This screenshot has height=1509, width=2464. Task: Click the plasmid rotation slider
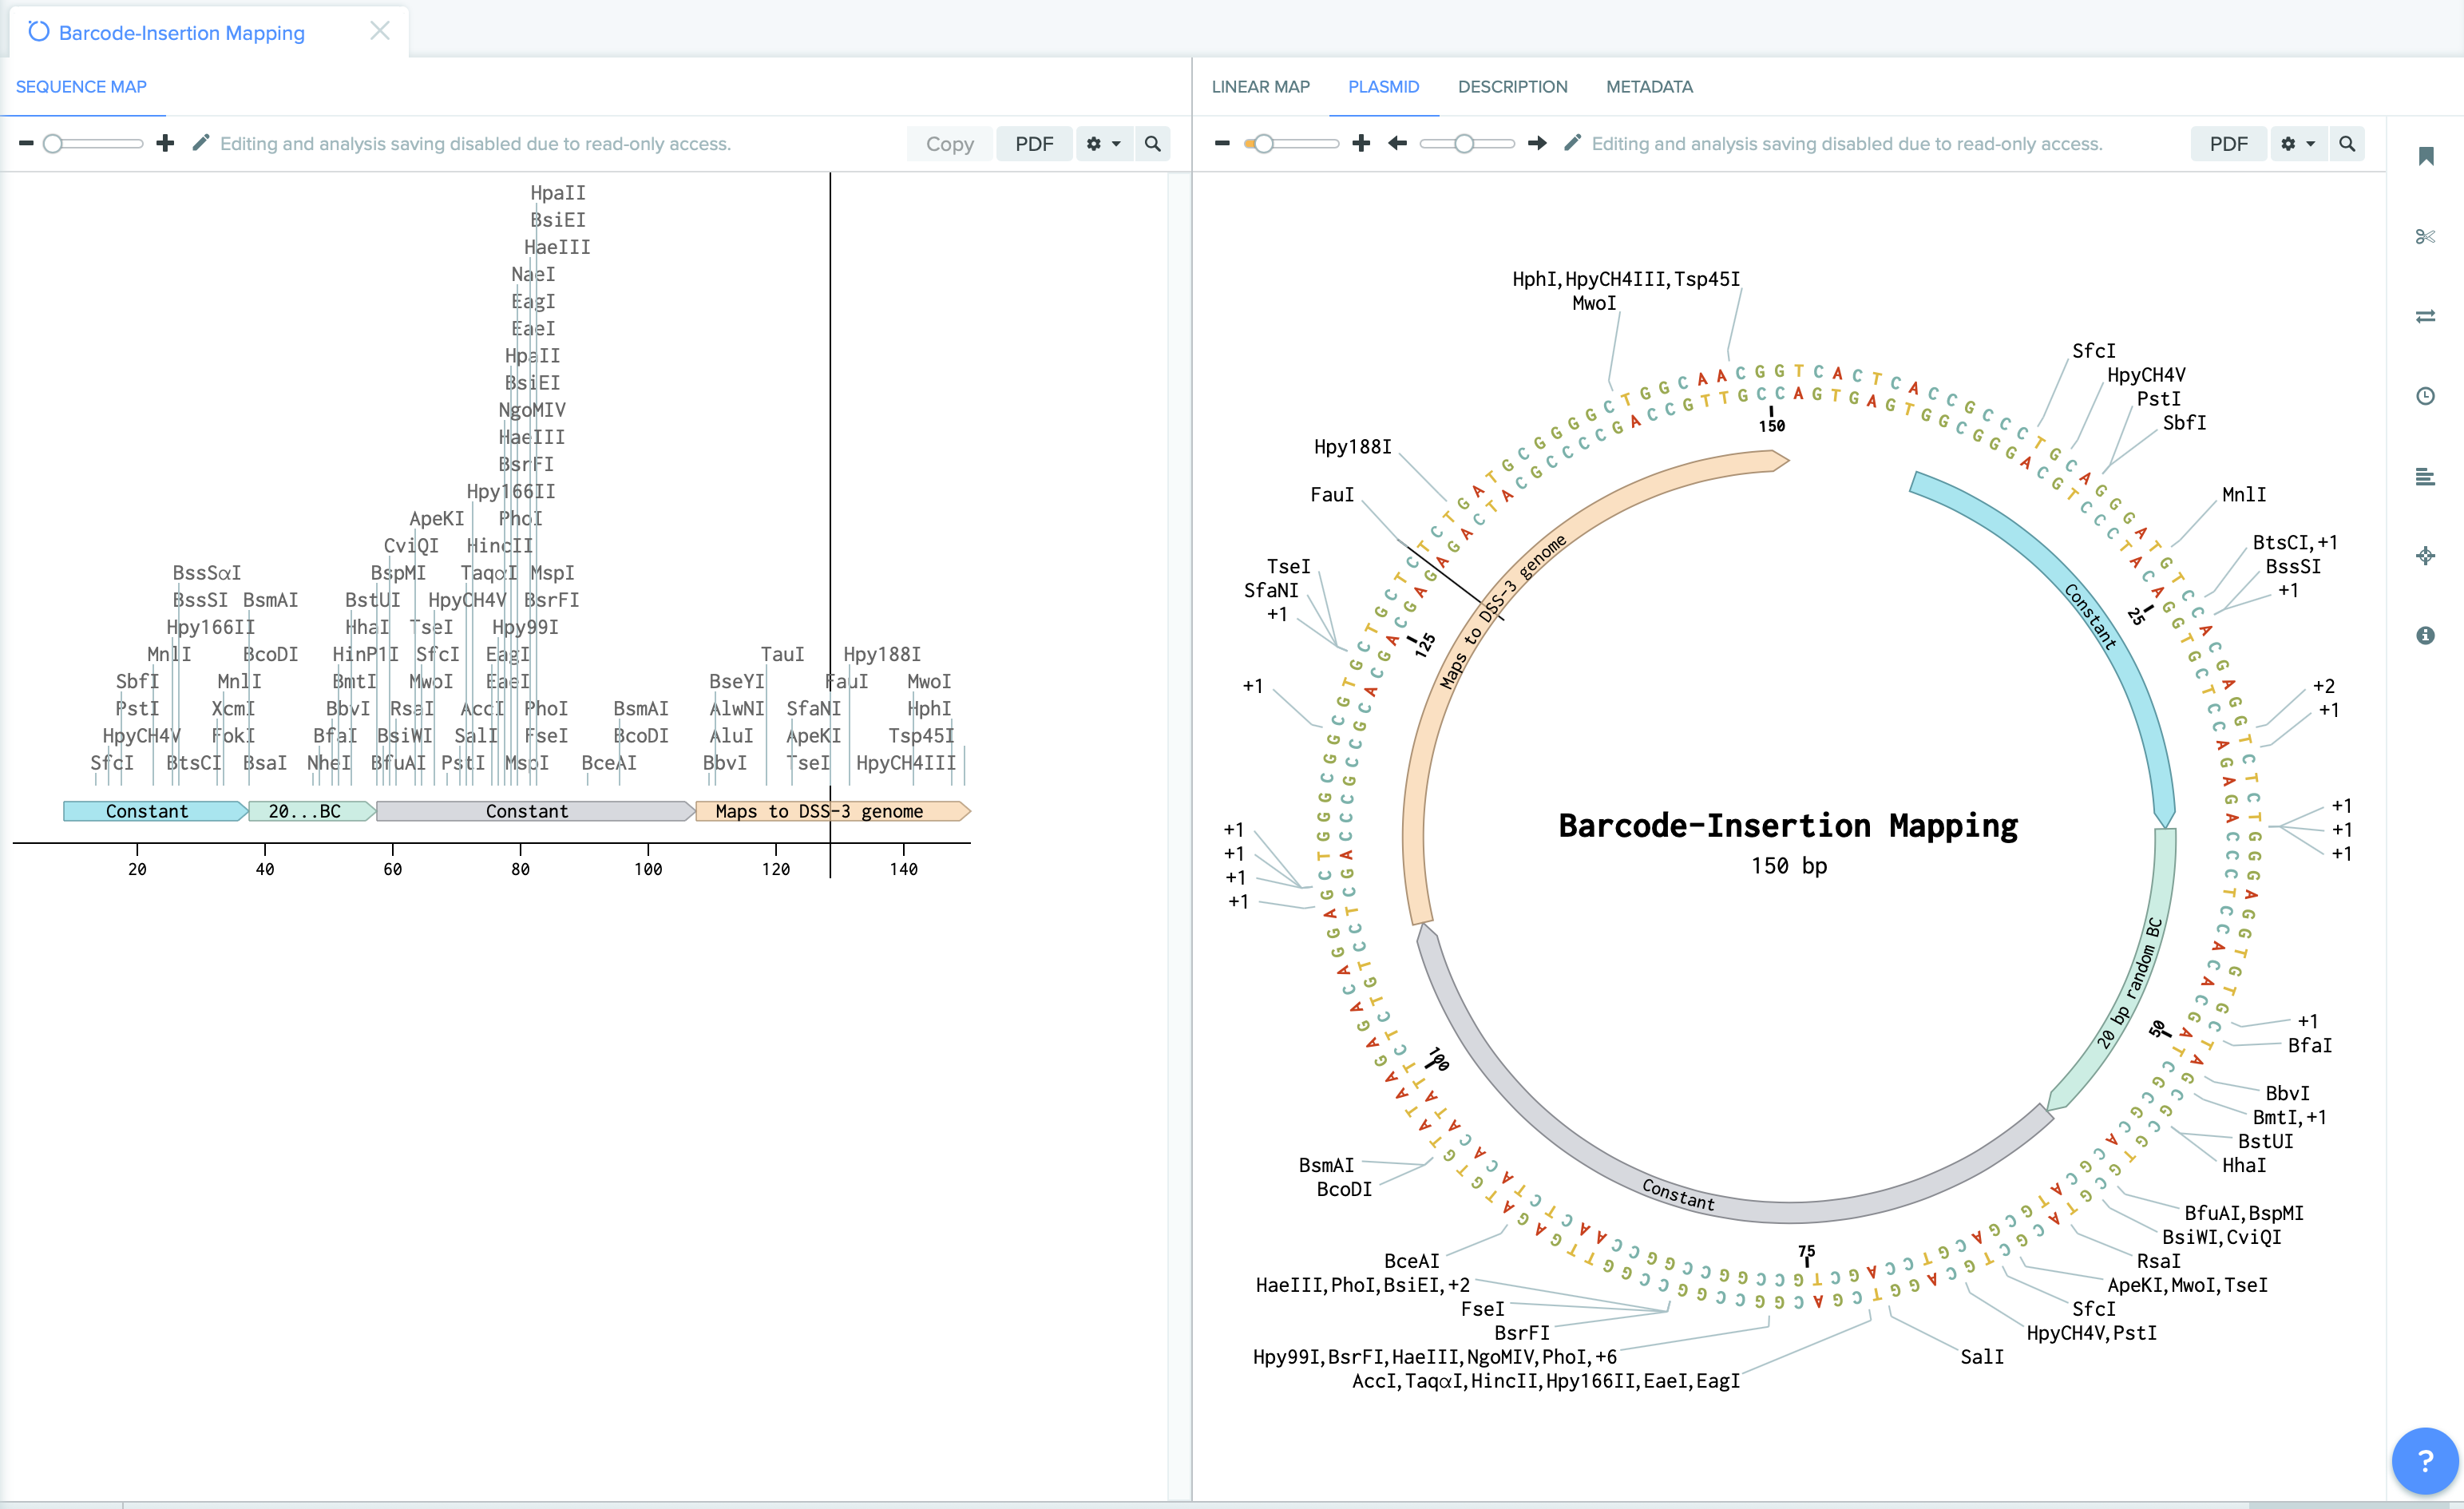tap(1464, 144)
